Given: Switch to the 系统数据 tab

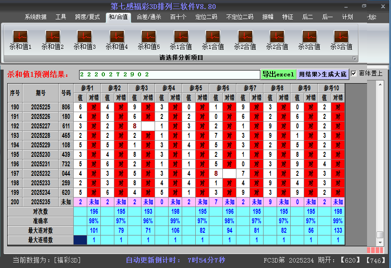Looking at the screenshot, I should pos(35,17).
